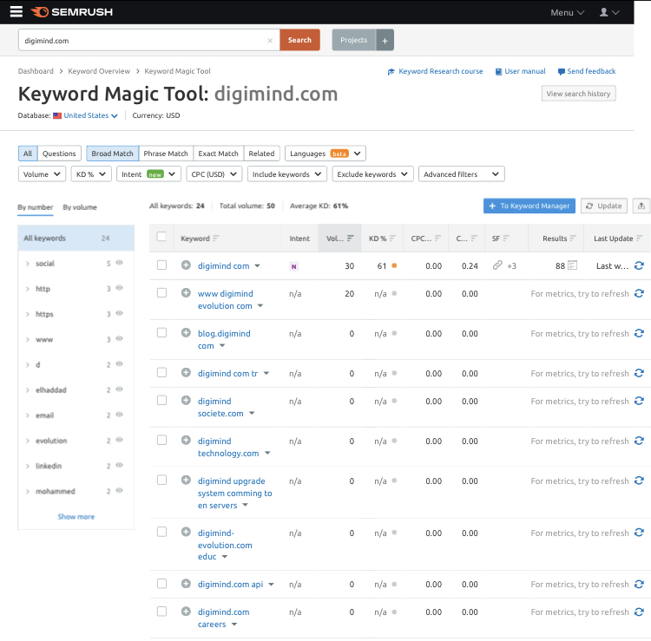Open the Exclude keywords dropdown
The width and height of the screenshot is (651, 641).
373,174
